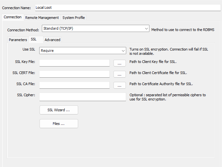This screenshot has width=222, height=167.
Task: Click the 'Path to Client Certificate file for SSL.' description
Action: [158, 73]
